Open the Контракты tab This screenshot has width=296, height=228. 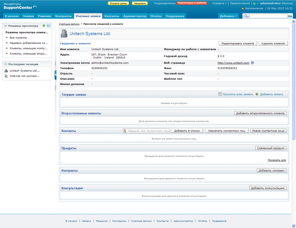point(63,16)
